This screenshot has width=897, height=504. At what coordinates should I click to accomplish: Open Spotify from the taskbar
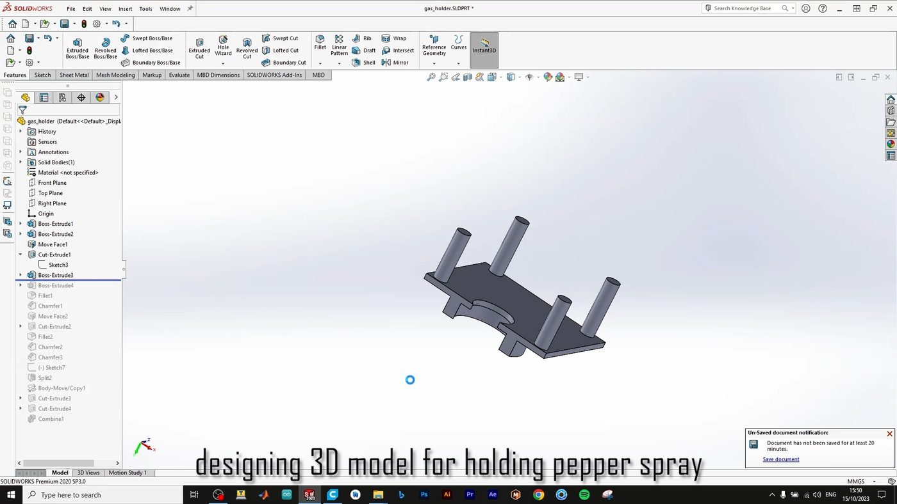(584, 495)
